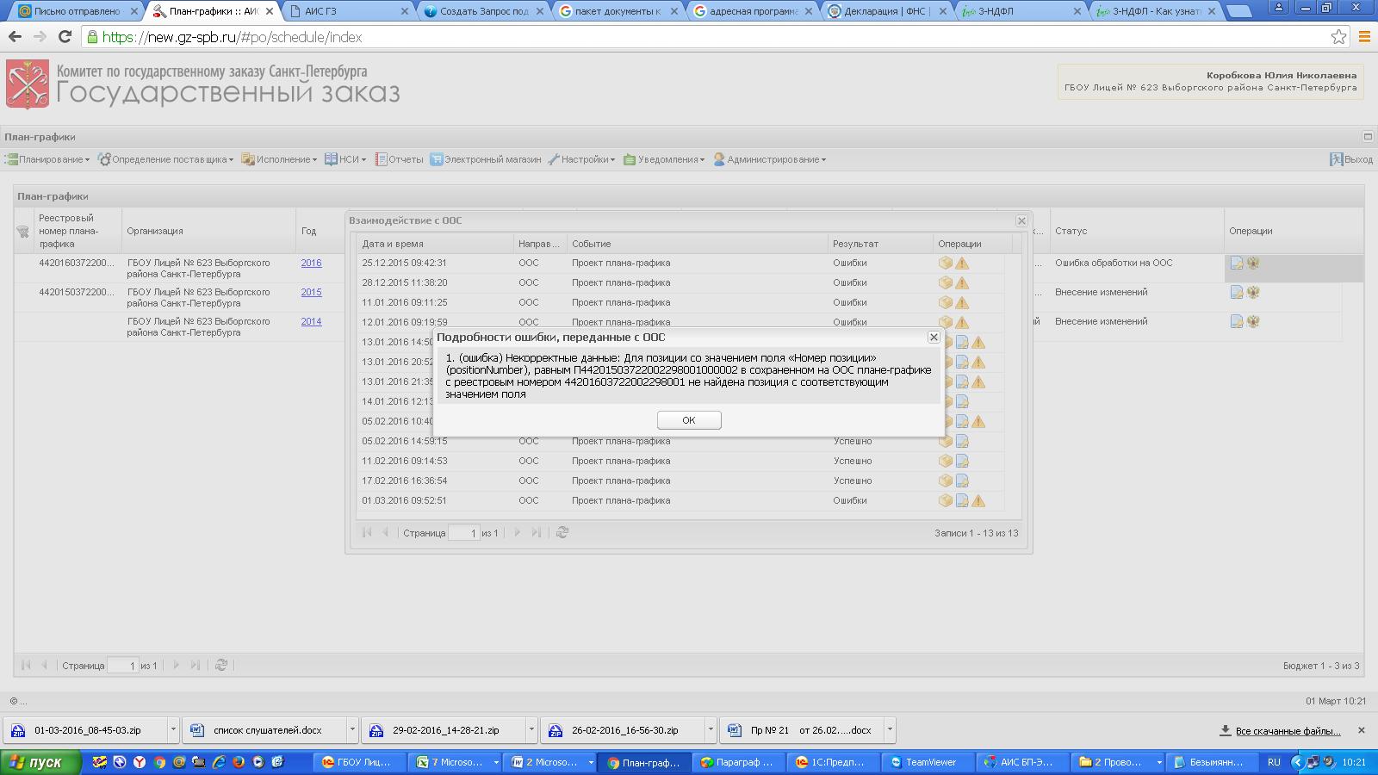
Task: Open package icon for 05.02.2016 14:59:15 row
Action: (946, 441)
